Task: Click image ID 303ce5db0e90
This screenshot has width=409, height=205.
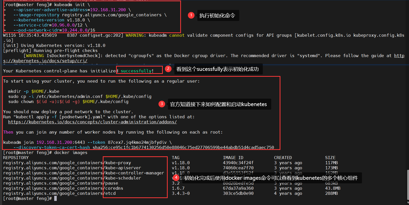Action: point(238,193)
